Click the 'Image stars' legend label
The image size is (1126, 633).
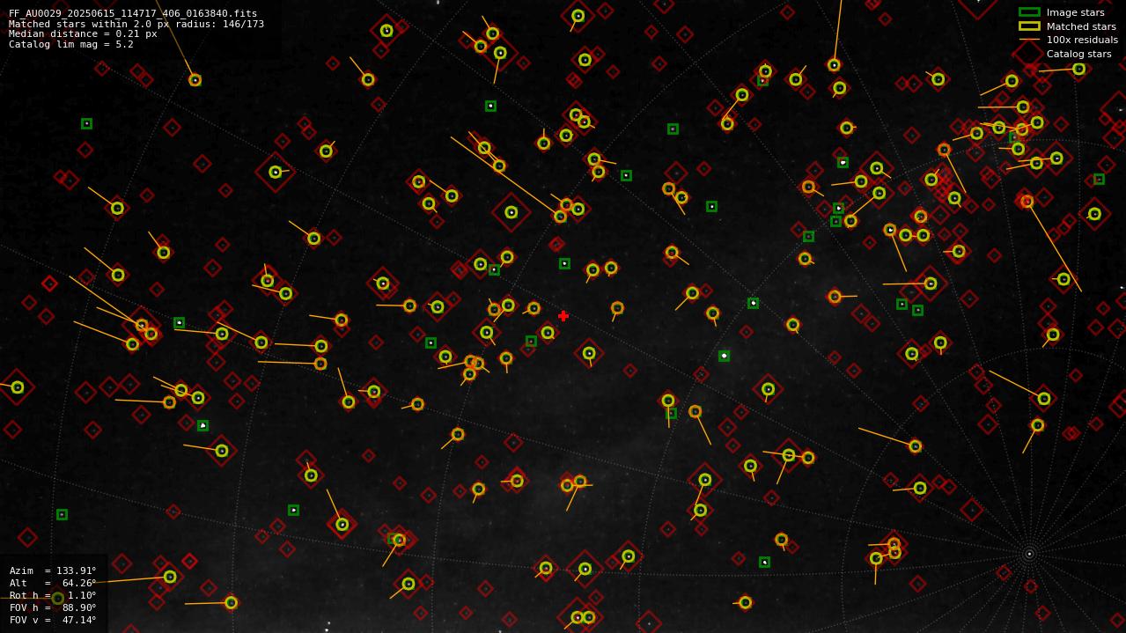[x=1075, y=12]
